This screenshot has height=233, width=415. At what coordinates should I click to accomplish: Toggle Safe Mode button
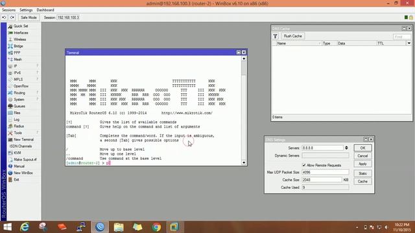pyautogui.click(x=29, y=17)
